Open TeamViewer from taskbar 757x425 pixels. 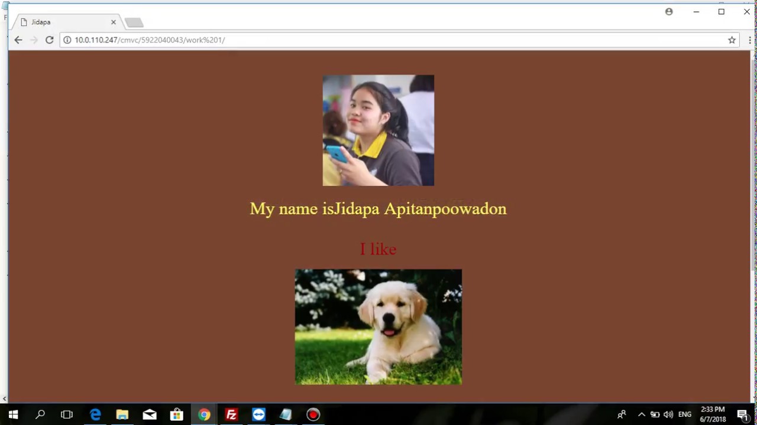click(258, 415)
